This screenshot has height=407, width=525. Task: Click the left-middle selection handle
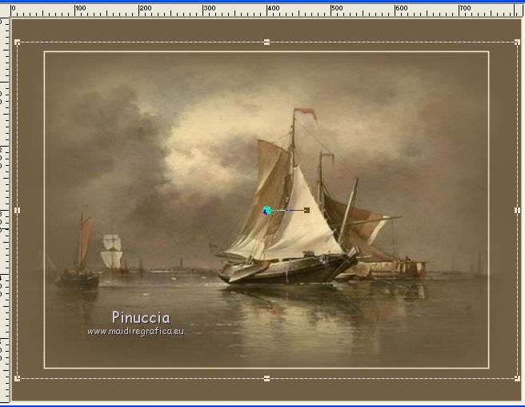click(18, 210)
